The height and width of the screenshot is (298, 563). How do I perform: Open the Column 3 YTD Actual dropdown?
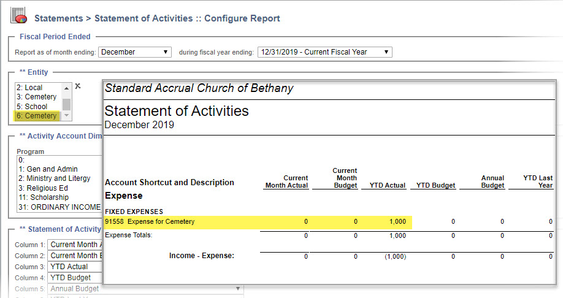point(75,267)
